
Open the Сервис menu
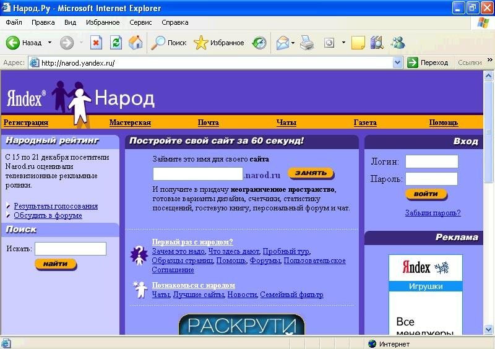(x=140, y=22)
